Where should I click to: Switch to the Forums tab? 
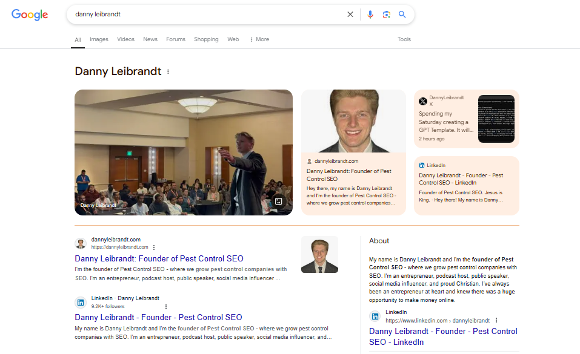point(176,39)
